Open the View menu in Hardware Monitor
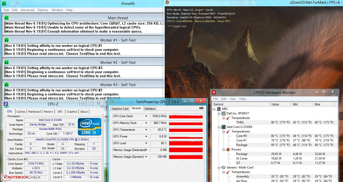The width and height of the screenshot is (343, 182). click(x=233, y=99)
